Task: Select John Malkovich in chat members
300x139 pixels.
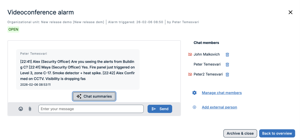Action: coord(207,55)
